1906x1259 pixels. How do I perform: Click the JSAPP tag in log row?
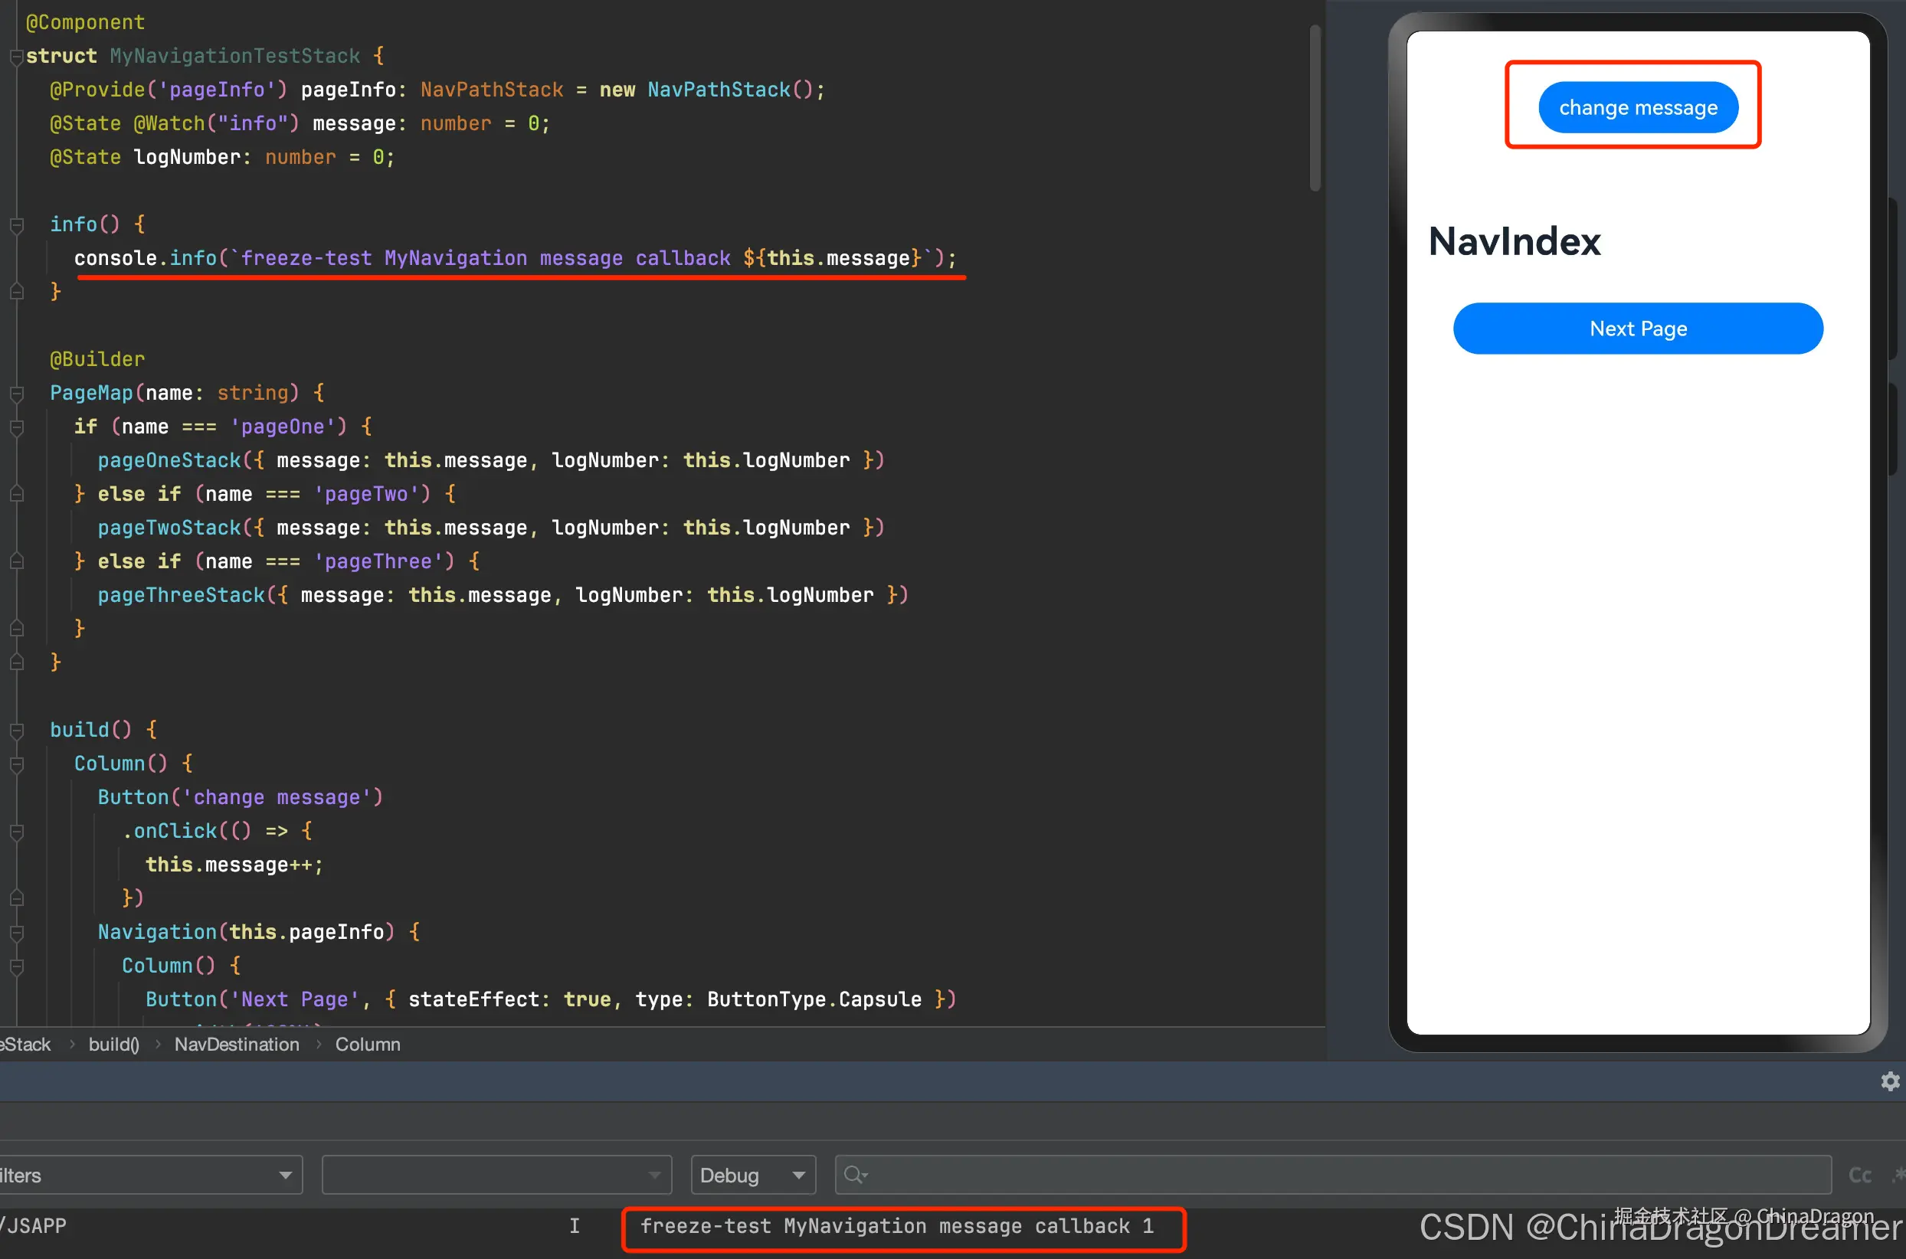click(34, 1226)
